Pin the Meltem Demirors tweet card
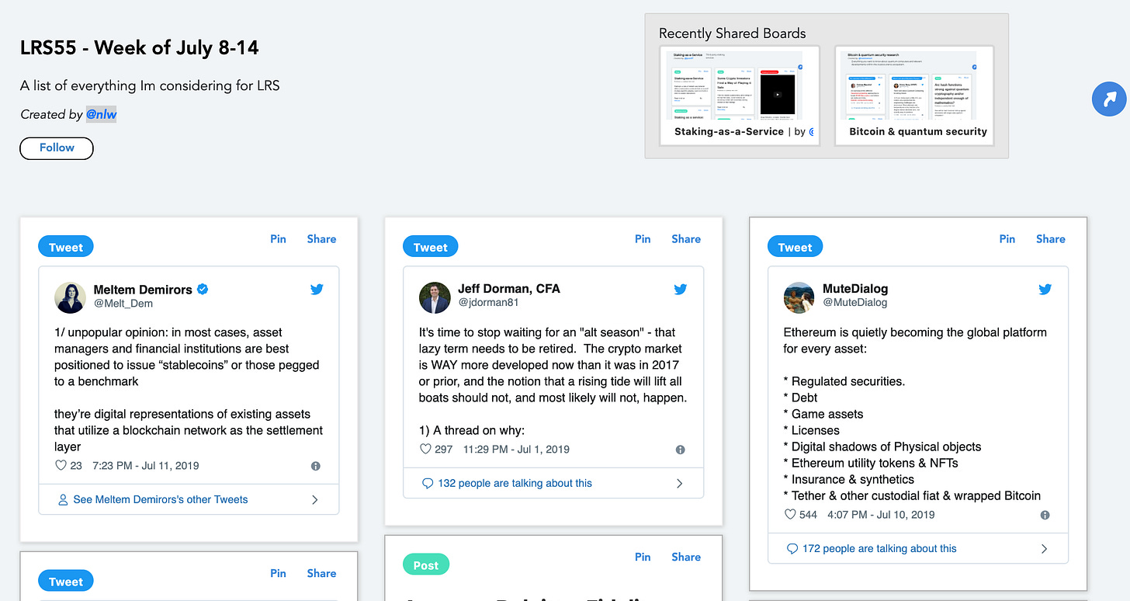Image resolution: width=1130 pixels, height=601 pixels. [x=278, y=239]
